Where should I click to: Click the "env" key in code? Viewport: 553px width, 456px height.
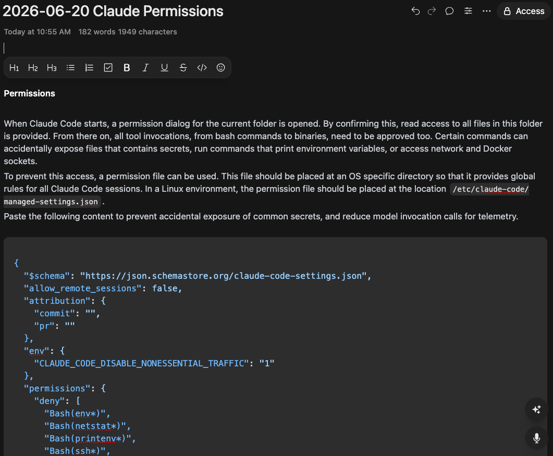click(x=36, y=351)
